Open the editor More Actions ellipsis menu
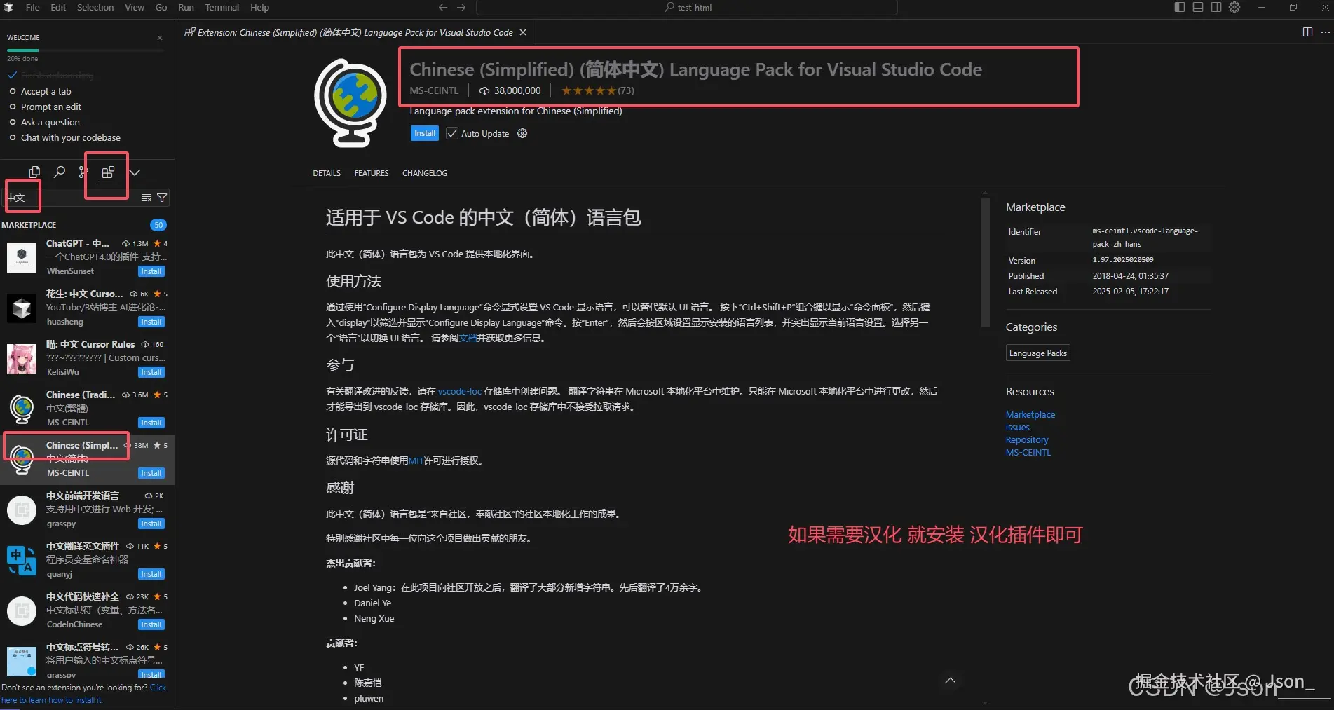Viewport: 1334px width, 710px height. coord(1325,32)
